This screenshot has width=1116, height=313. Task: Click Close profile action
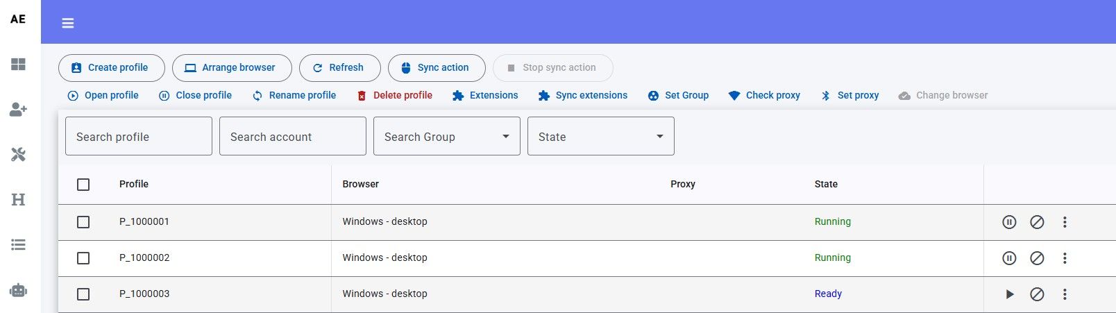tap(195, 96)
